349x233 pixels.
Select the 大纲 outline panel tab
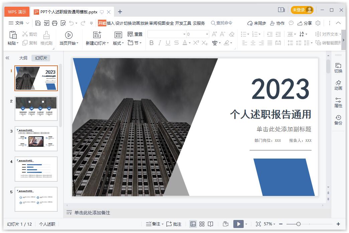pyautogui.click(x=23, y=58)
